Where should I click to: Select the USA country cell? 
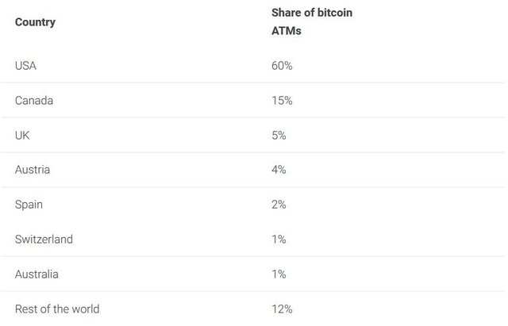(25, 66)
